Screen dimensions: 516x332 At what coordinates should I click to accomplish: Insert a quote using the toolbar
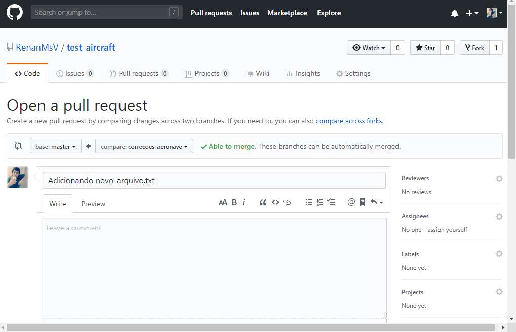pyautogui.click(x=263, y=202)
